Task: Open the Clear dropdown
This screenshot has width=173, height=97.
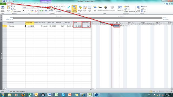Action: 144,9
